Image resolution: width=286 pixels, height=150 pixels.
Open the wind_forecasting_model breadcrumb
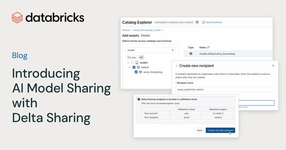click(147, 30)
